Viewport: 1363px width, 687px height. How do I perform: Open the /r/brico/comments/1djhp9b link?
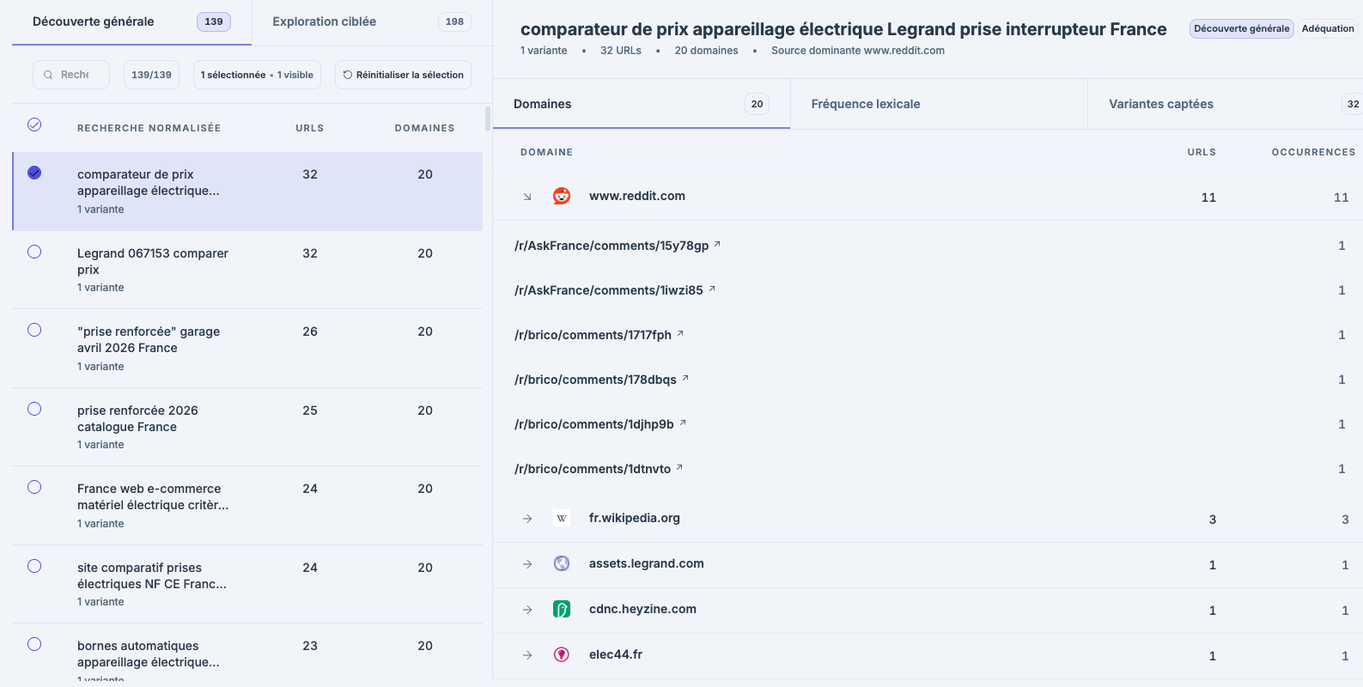tap(594, 424)
